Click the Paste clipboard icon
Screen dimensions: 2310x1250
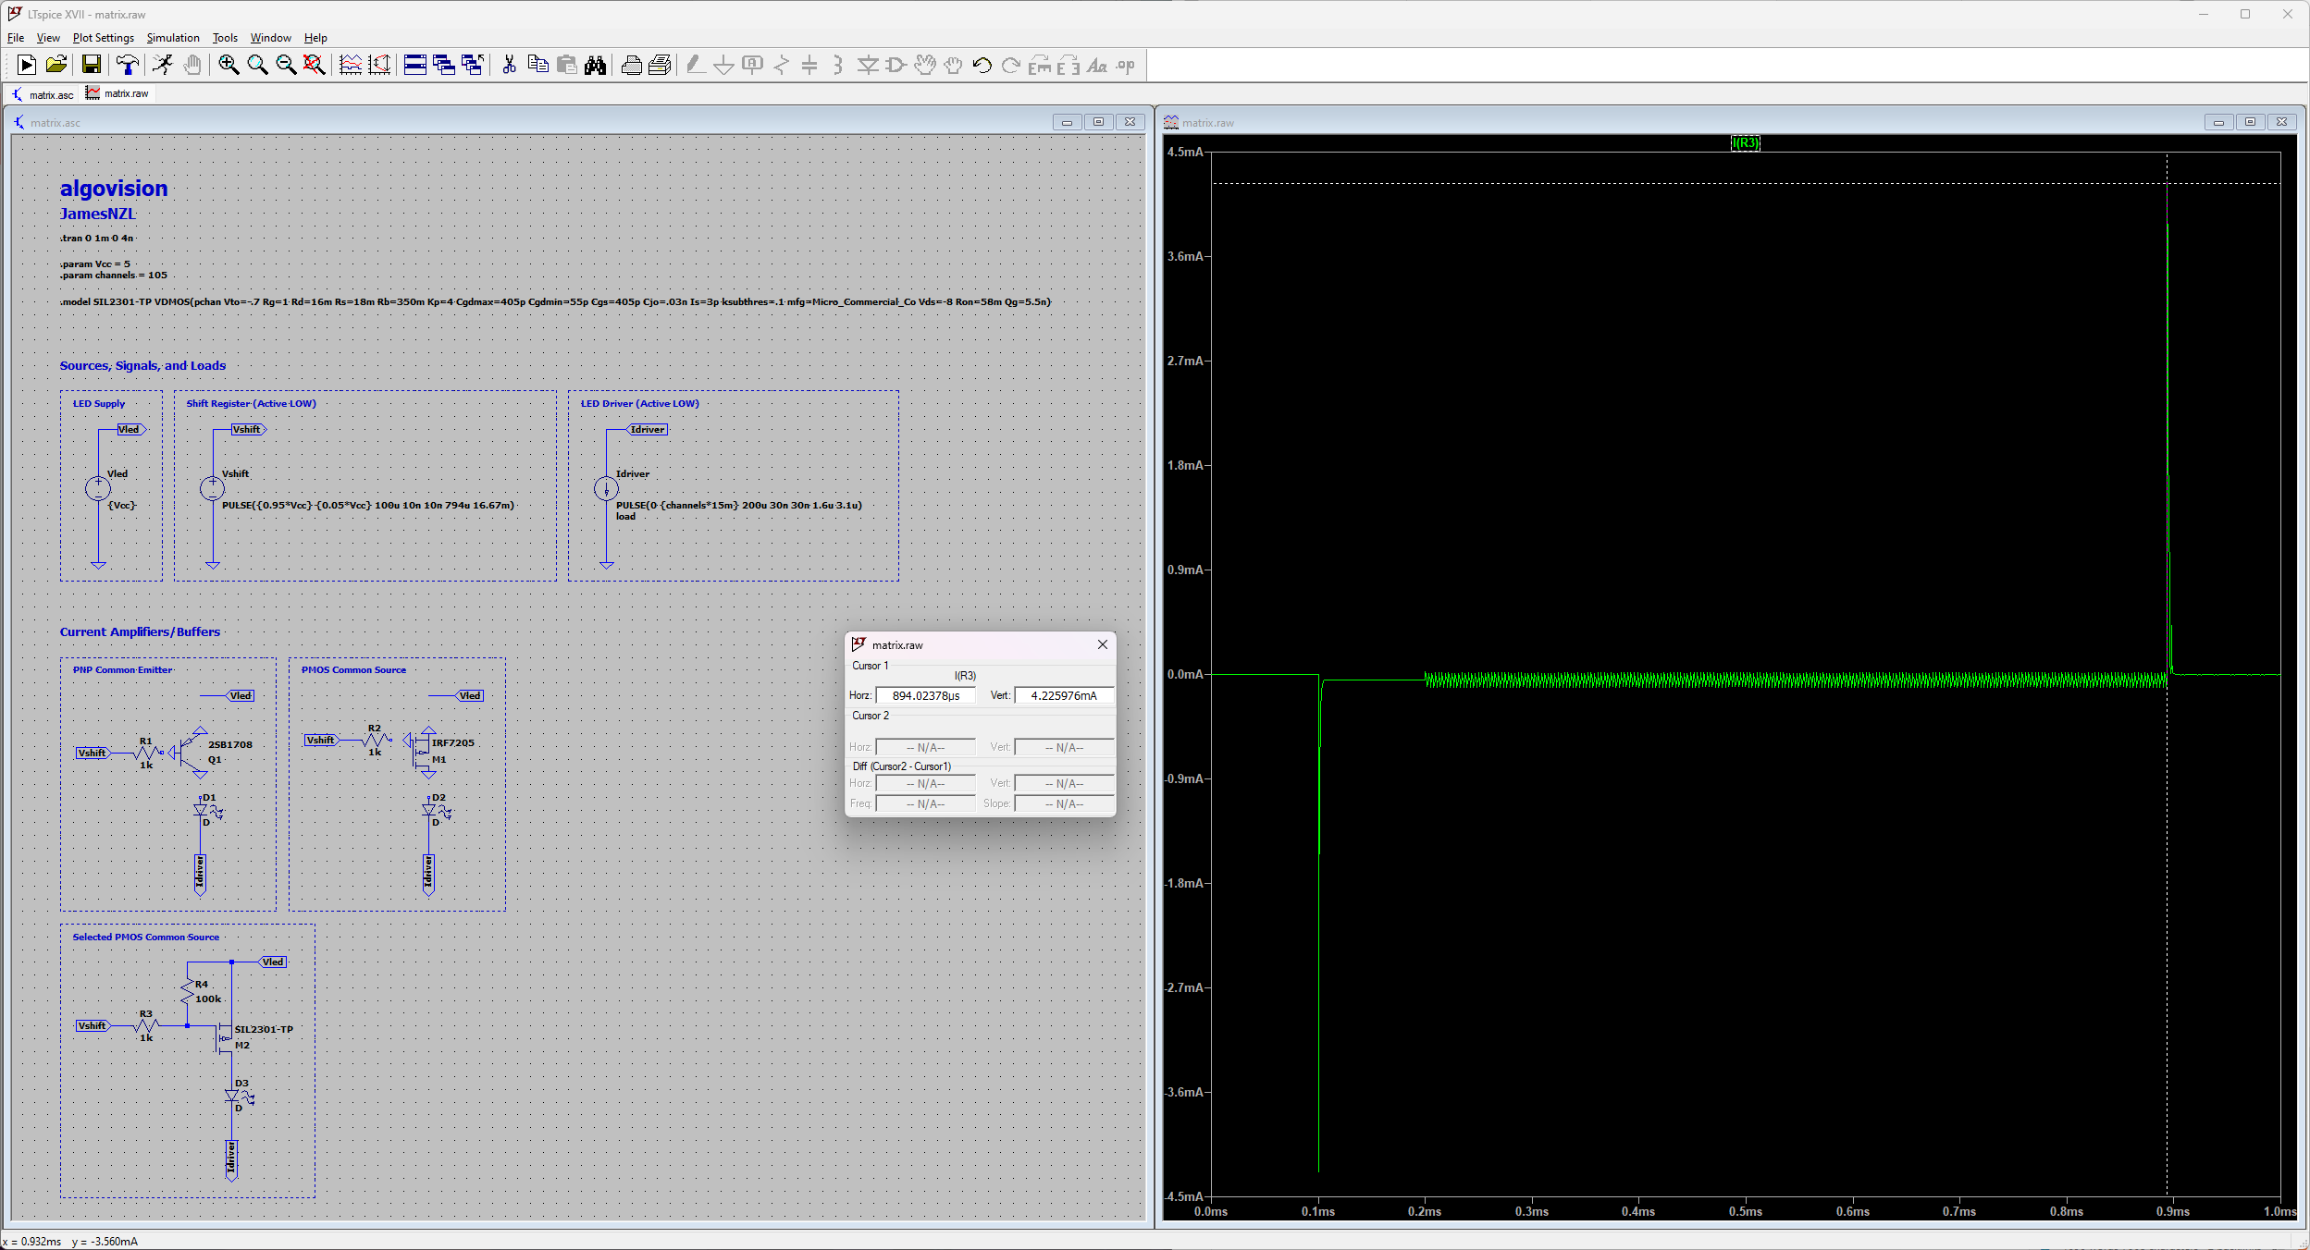pos(566,65)
